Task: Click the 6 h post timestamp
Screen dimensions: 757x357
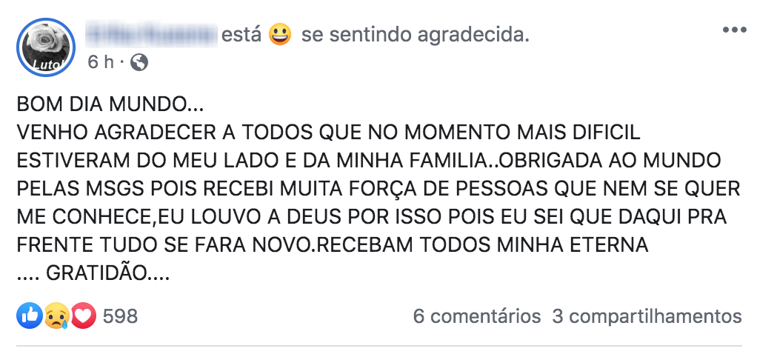Action: (100, 63)
